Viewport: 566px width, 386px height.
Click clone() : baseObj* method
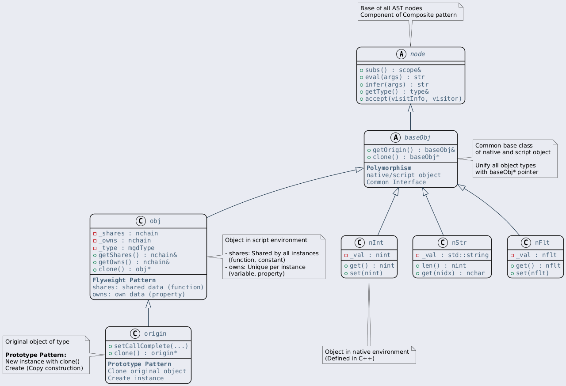407,157
